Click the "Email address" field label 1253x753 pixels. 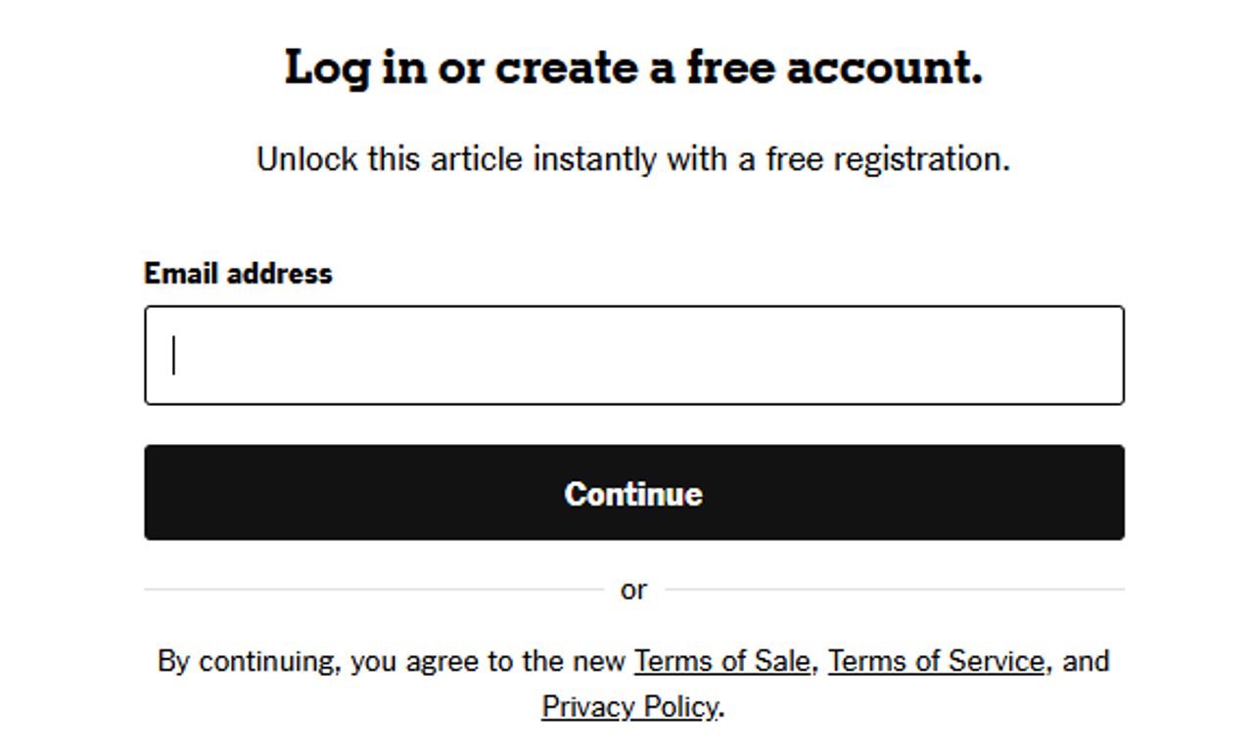point(238,273)
